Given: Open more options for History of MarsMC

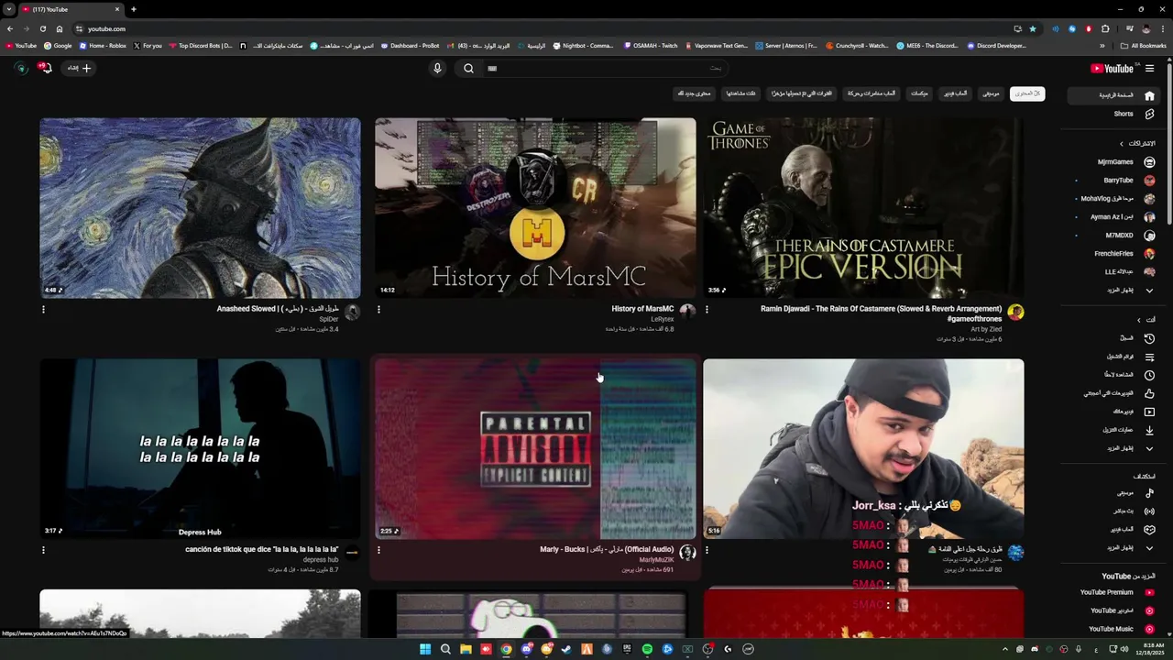Looking at the screenshot, I should coord(378,309).
